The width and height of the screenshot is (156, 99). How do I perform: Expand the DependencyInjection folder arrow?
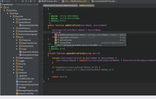click(x=14, y=31)
